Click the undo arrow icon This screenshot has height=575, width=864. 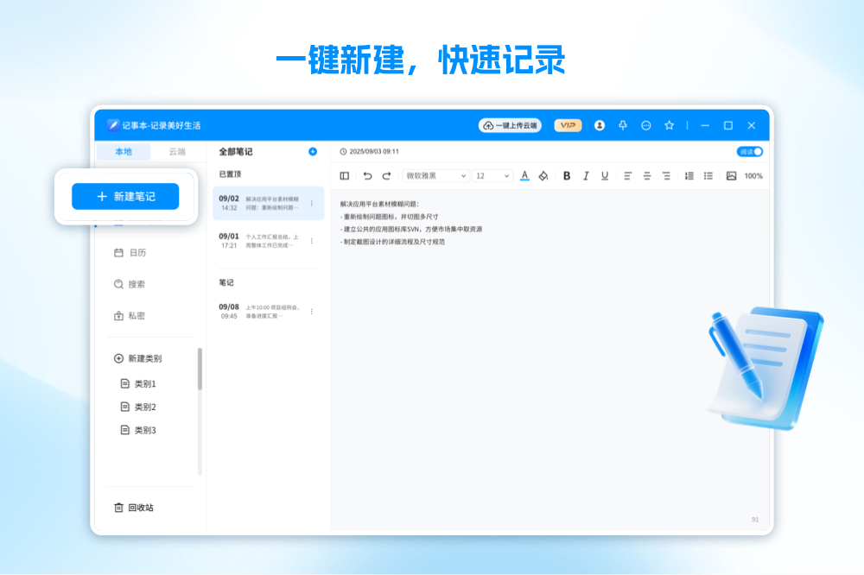[367, 176]
